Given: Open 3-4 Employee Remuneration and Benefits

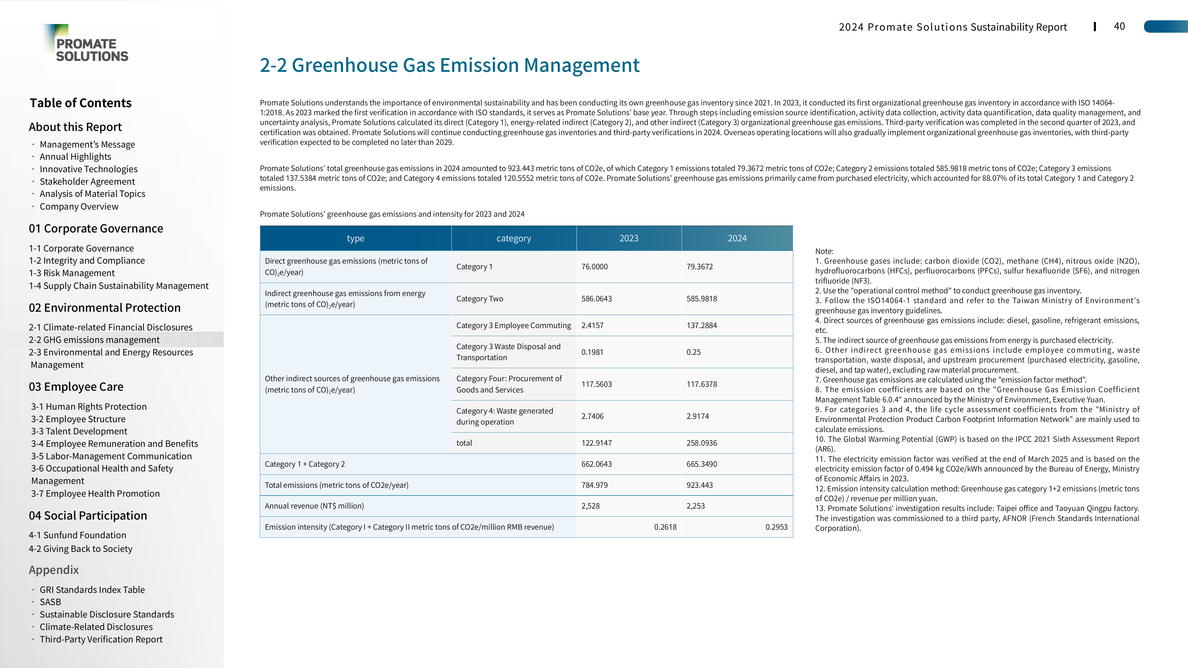Looking at the screenshot, I should pyautogui.click(x=115, y=444).
